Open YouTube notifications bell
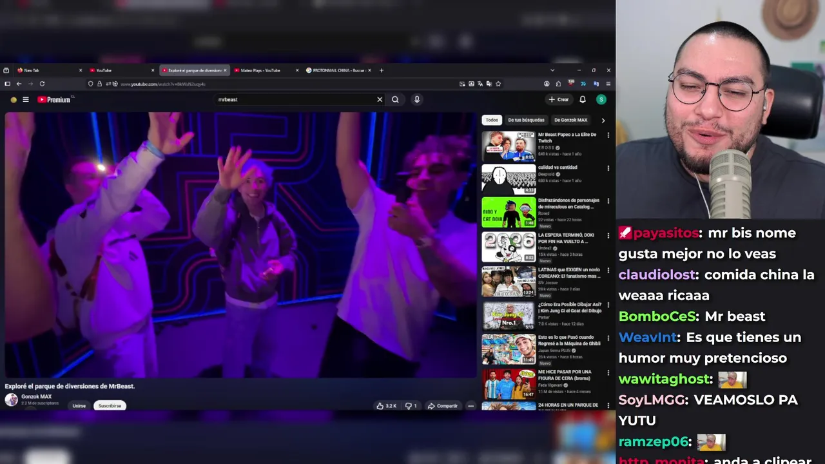Screen dimensions: 825x464 tap(583, 100)
